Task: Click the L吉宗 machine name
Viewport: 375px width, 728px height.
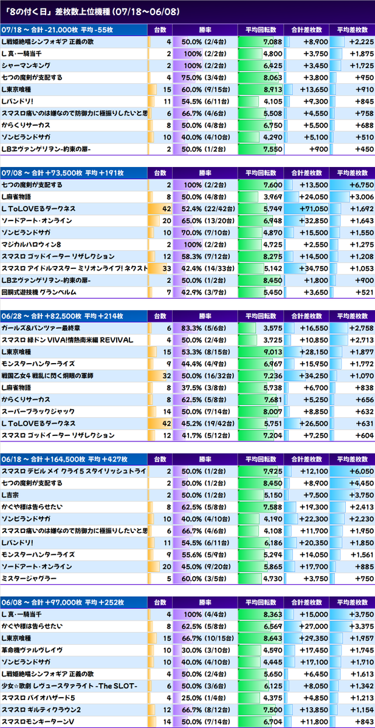Action: (11, 495)
